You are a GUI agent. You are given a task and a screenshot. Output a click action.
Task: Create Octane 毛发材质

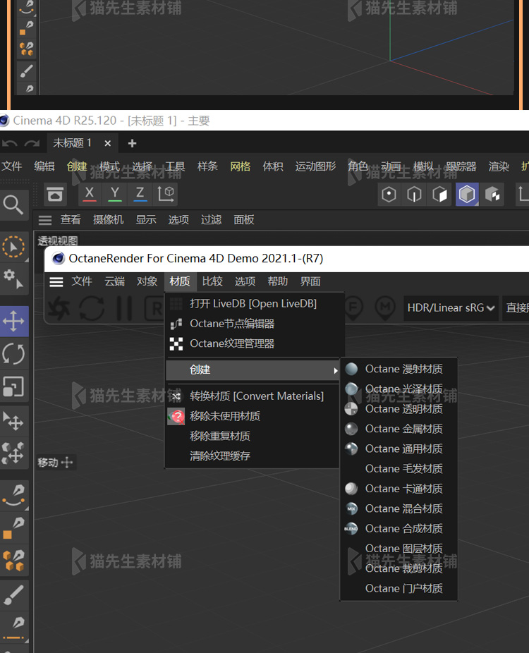coord(399,469)
